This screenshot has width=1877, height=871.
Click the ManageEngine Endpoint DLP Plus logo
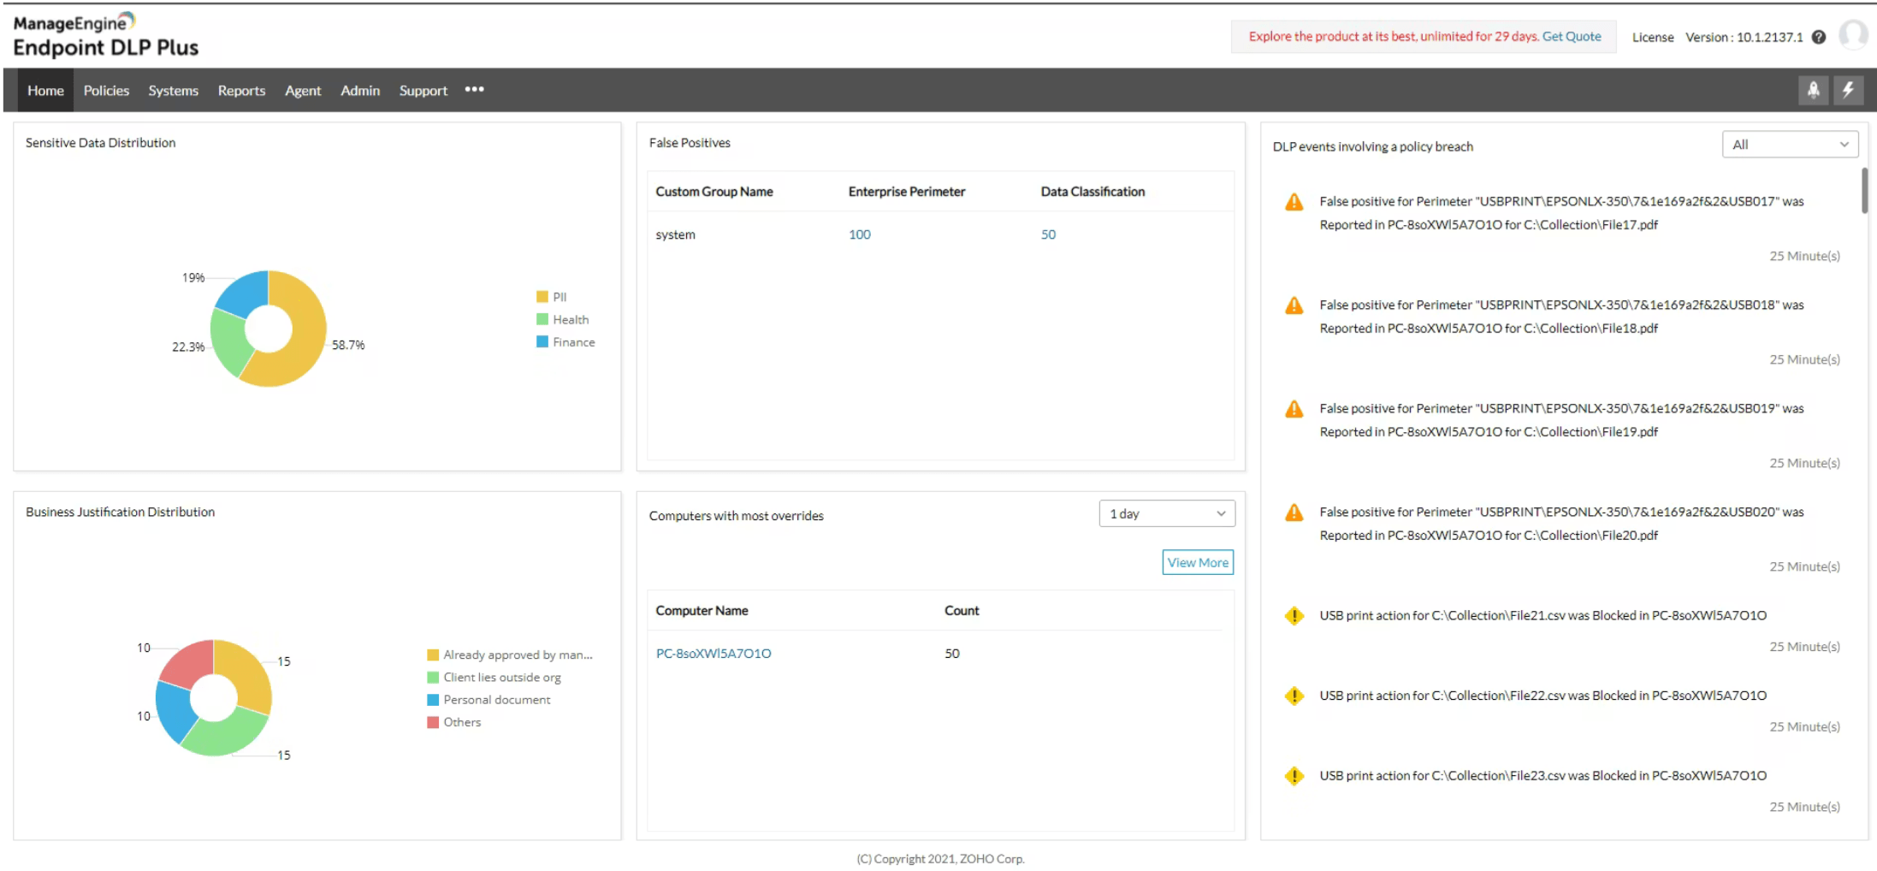point(106,36)
